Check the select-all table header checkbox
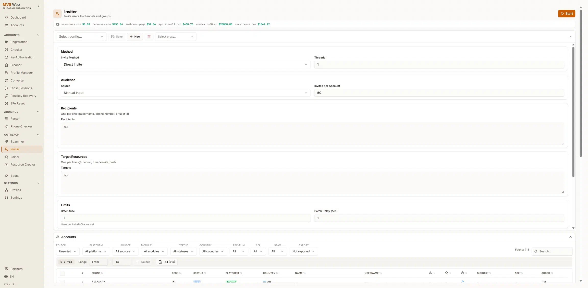The image size is (588, 288). (x=62, y=273)
